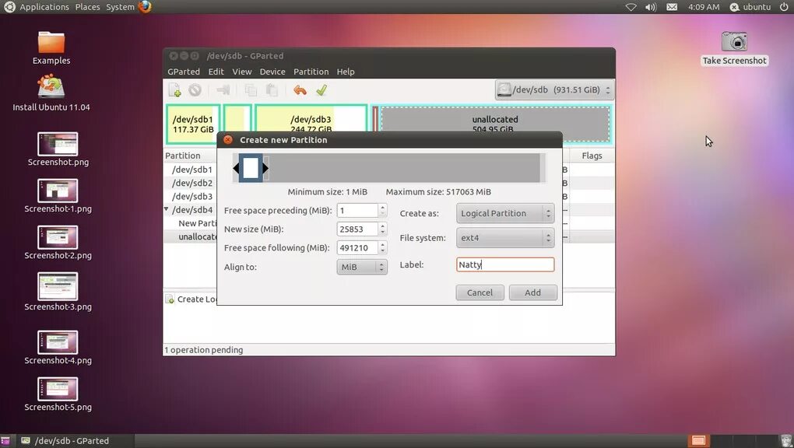Open the /dev/sdb device selector
This screenshot has height=448, width=794.
click(554, 90)
